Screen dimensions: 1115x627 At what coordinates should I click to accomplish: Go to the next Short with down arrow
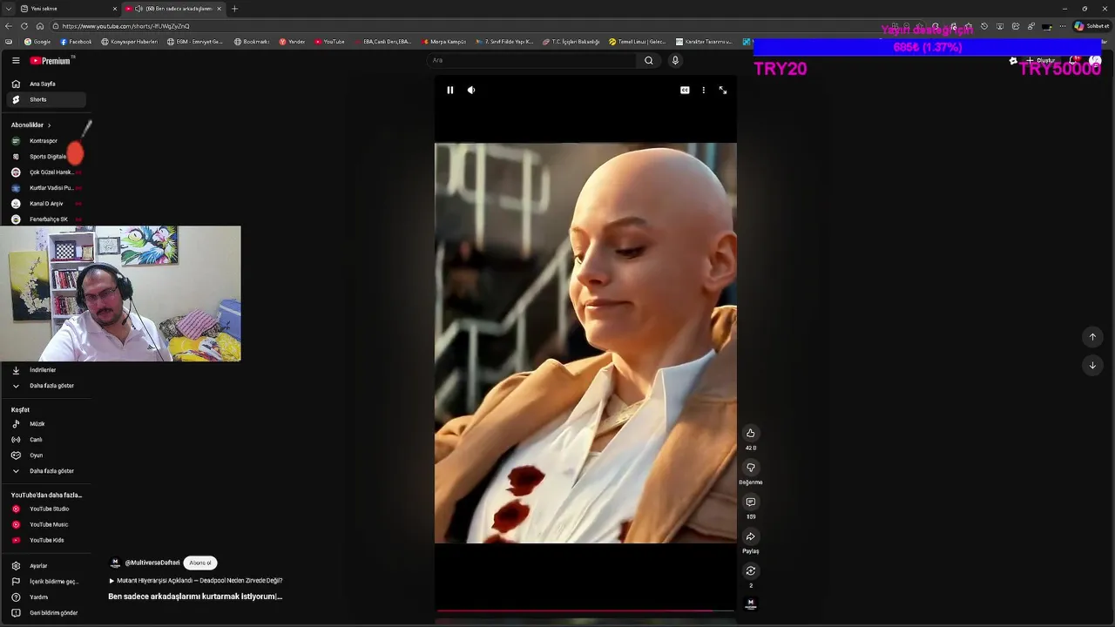click(1092, 365)
